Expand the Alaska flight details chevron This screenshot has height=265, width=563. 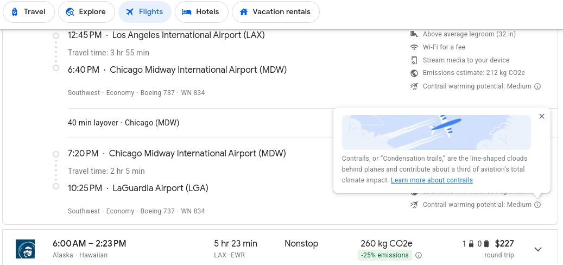[x=538, y=249]
